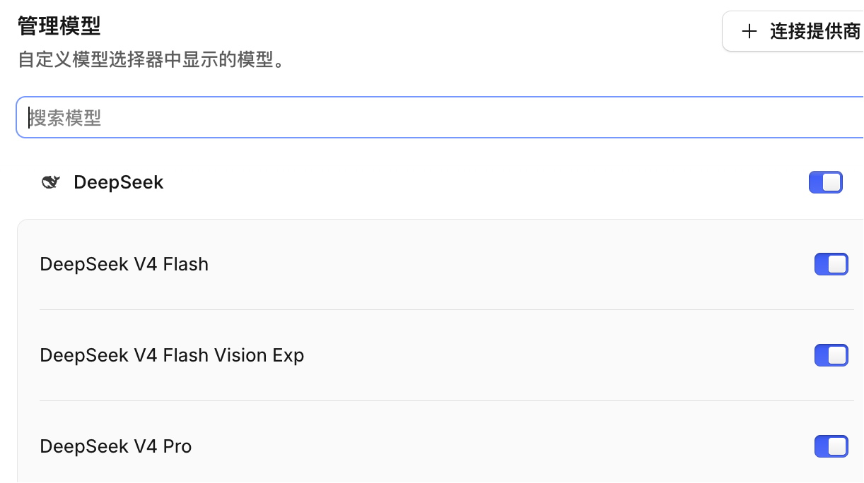Click the DeepSeek V4 Flash Vision Exp name
Viewport: 864px width, 483px height.
(x=172, y=355)
